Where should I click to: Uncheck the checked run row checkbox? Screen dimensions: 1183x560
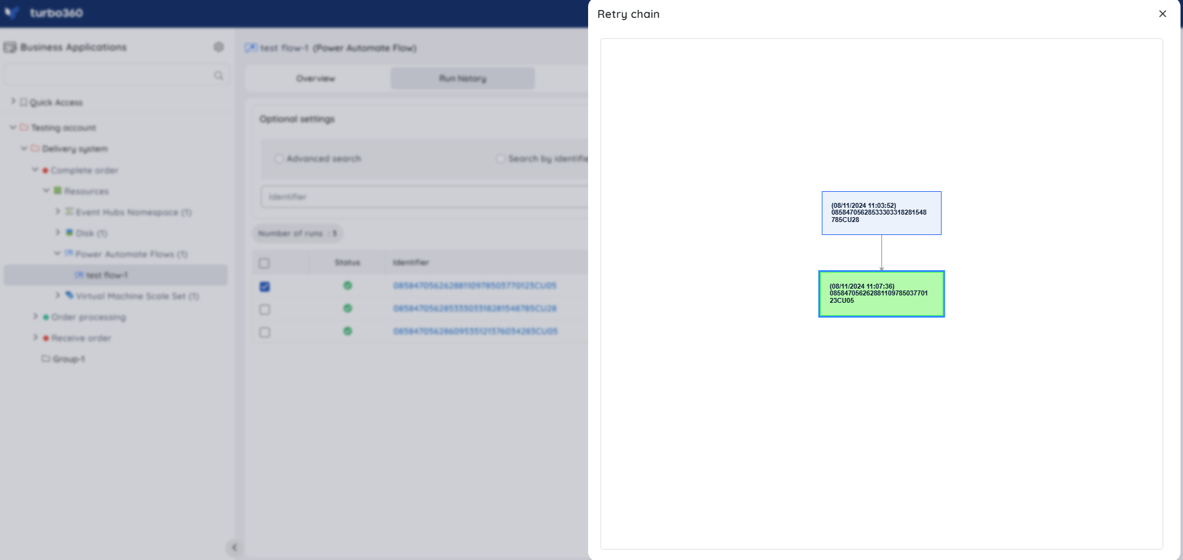(x=265, y=287)
